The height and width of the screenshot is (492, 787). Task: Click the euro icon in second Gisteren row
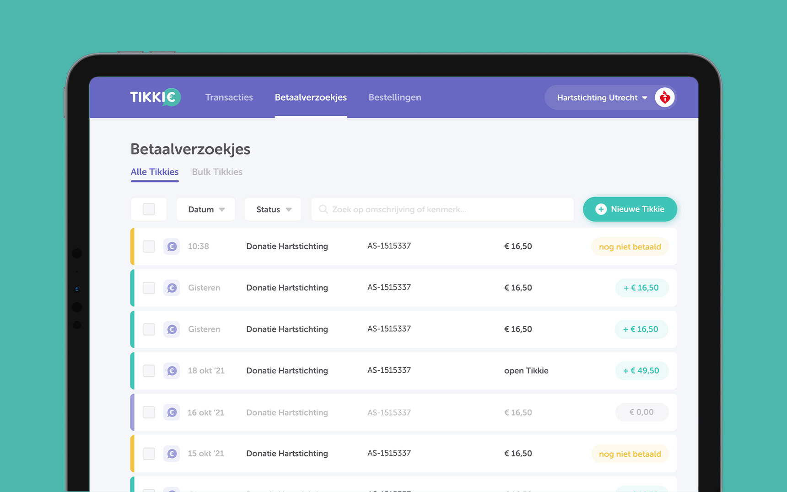point(172,329)
